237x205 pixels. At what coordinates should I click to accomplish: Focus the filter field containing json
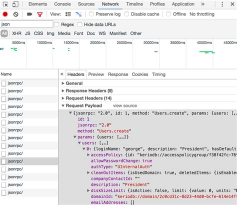coord(26,24)
